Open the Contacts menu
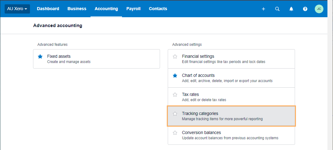333x150 pixels. (158, 9)
